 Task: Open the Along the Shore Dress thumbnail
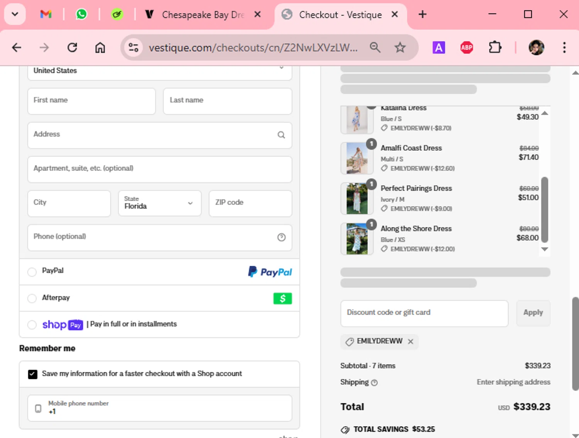(357, 239)
